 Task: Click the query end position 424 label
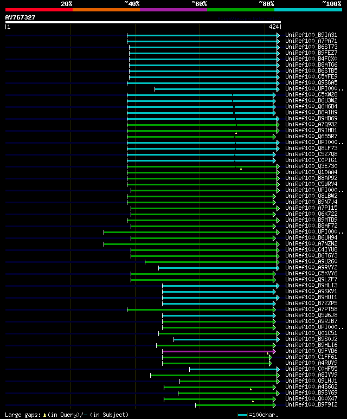pyautogui.click(x=274, y=27)
